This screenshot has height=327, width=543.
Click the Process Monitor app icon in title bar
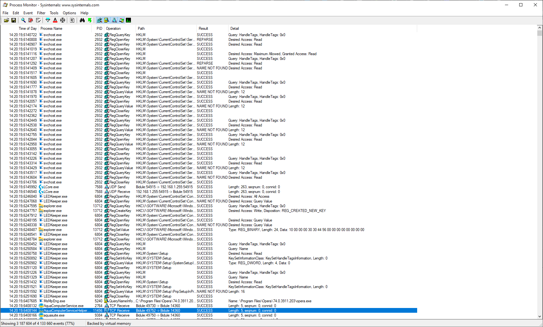coord(5,5)
